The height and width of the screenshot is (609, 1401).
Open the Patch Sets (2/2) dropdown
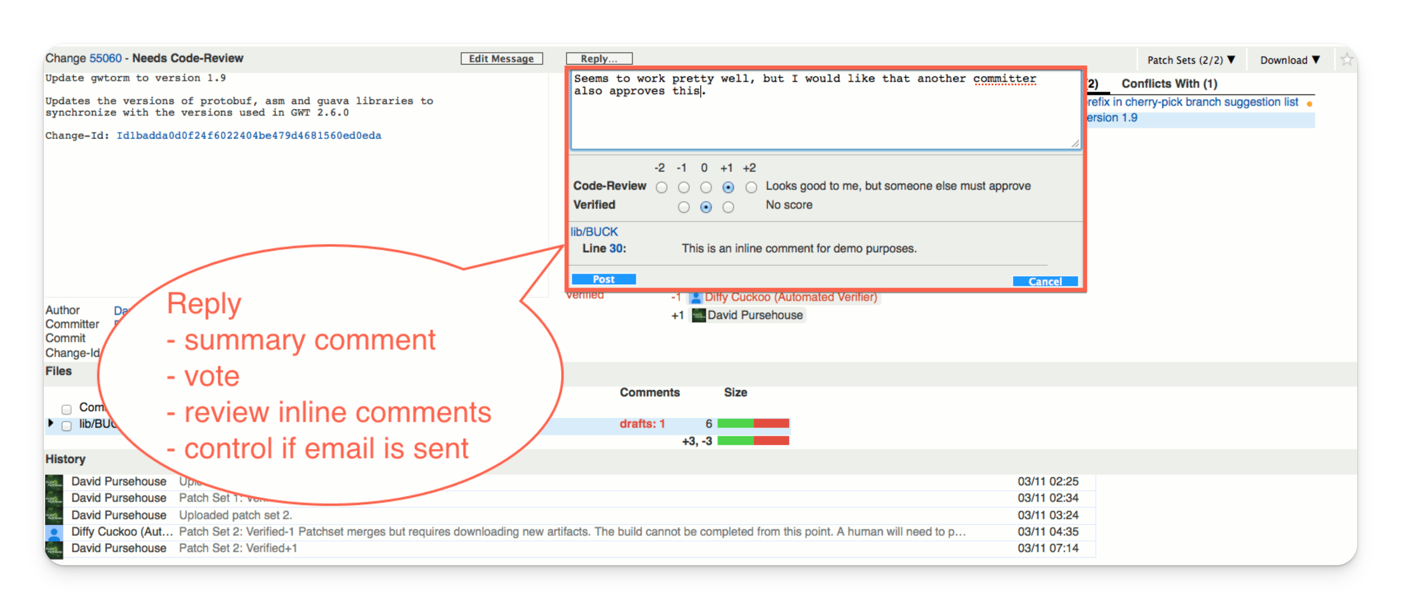[1191, 60]
